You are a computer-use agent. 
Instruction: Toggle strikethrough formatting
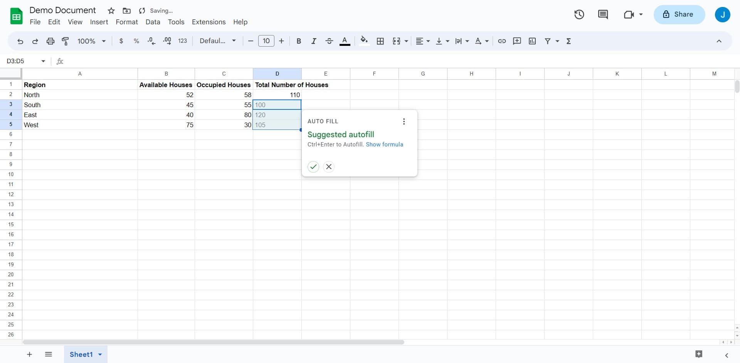[x=329, y=41]
